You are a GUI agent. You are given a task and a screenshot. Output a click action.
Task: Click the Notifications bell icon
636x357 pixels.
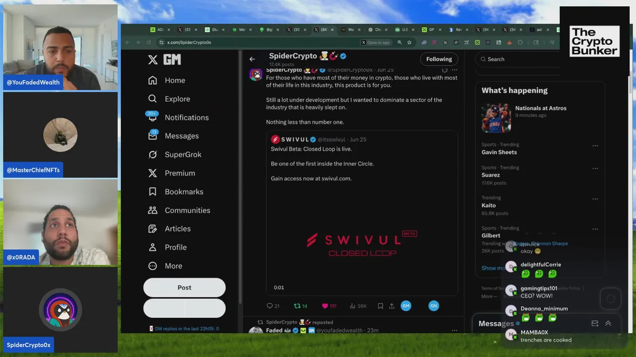click(x=153, y=118)
